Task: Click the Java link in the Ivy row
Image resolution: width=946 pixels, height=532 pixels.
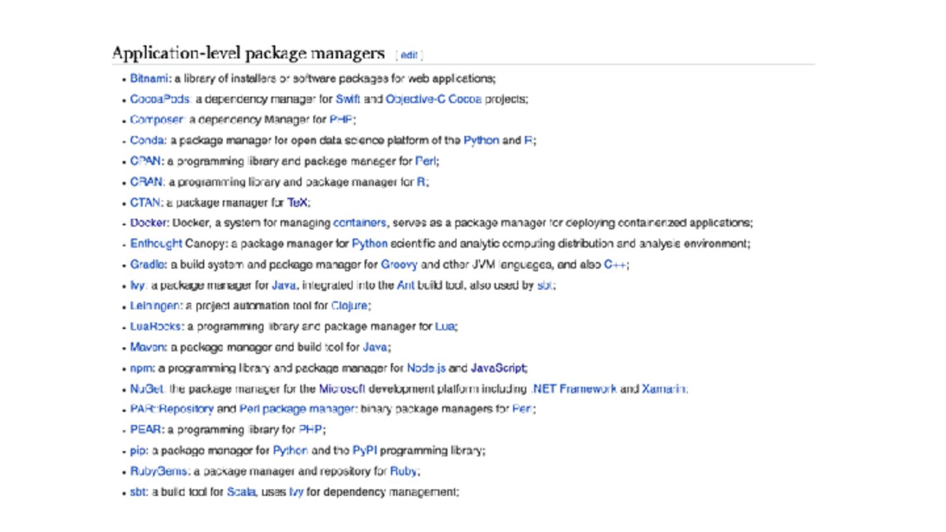Action: [x=284, y=286]
